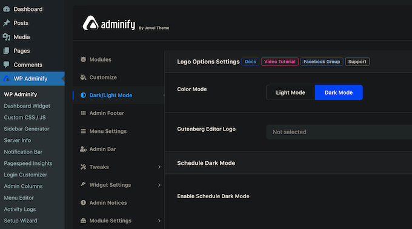412x229 pixels.
Task: Open the WP Adminify submenu link
Action: [x=21, y=94]
